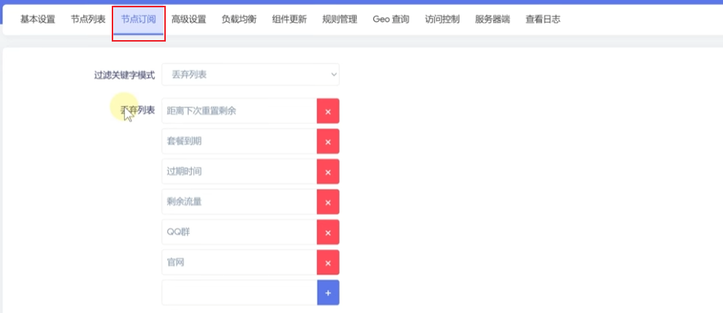This screenshot has width=723, height=313.
Task: Click the empty new keyword input field
Action: point(239,293)
